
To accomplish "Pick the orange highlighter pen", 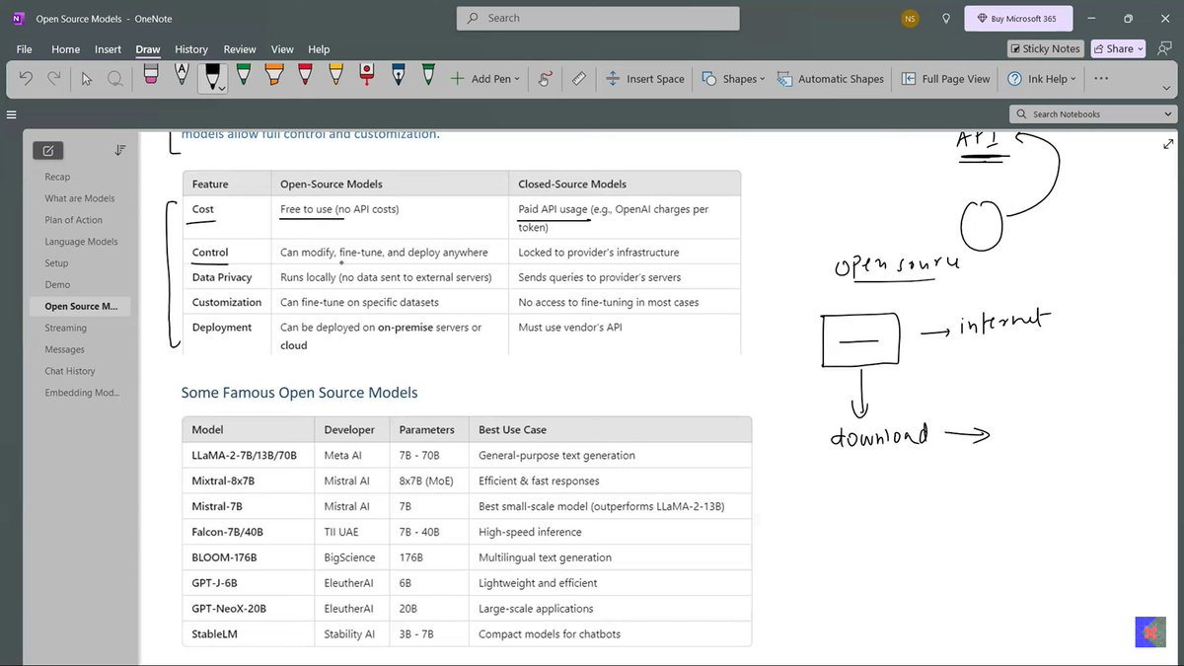I will pos(274,78).
